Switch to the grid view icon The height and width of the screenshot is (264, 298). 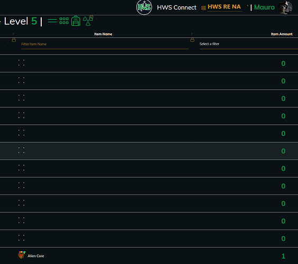(64, 21)
